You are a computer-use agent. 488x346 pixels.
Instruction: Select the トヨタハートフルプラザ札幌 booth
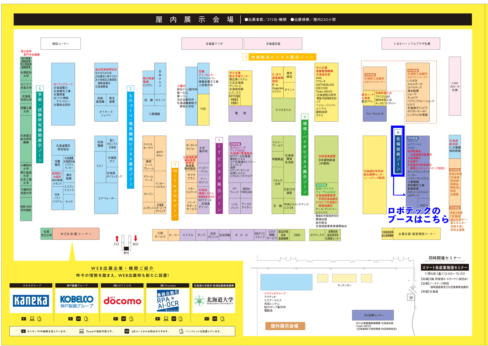click(411, 44)
